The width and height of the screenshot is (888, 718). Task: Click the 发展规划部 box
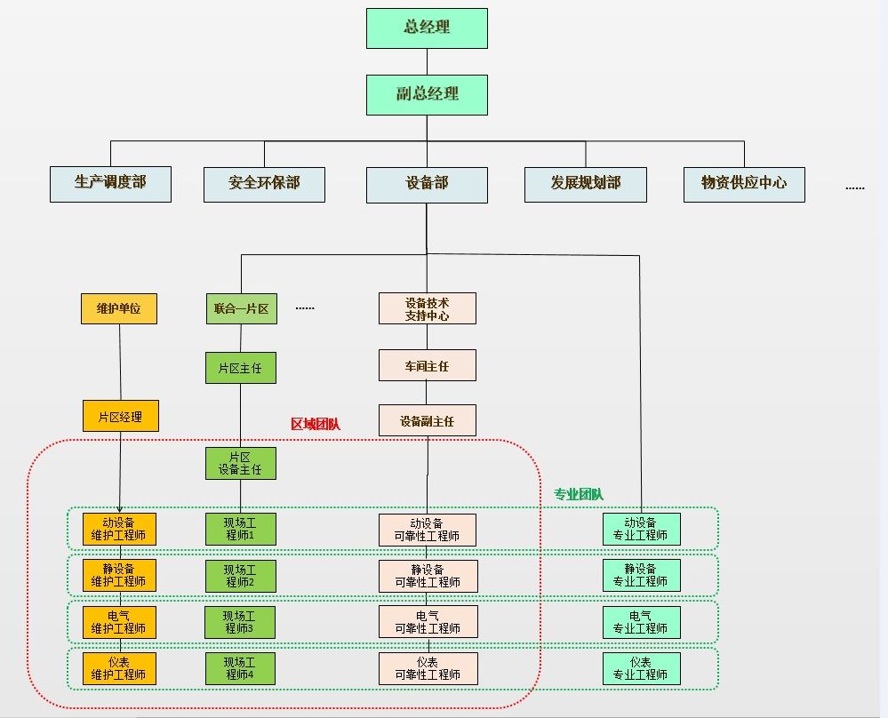[586, 185]
